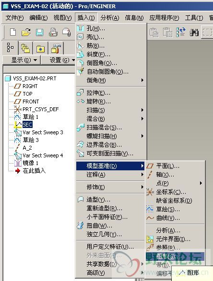This screenshot has width=213, height=281.
Task: Click the Open folder toolbar icon
Action: tap(26, 32)
